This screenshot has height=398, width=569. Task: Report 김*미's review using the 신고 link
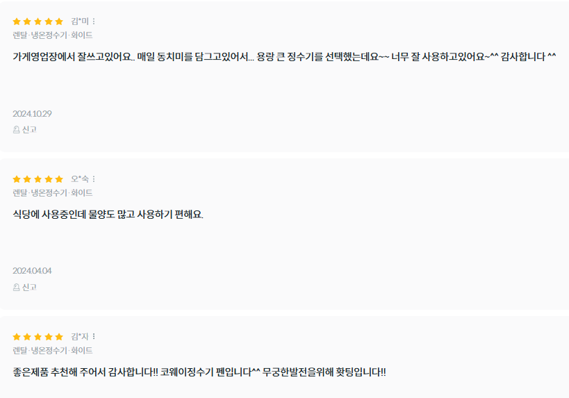25,129
